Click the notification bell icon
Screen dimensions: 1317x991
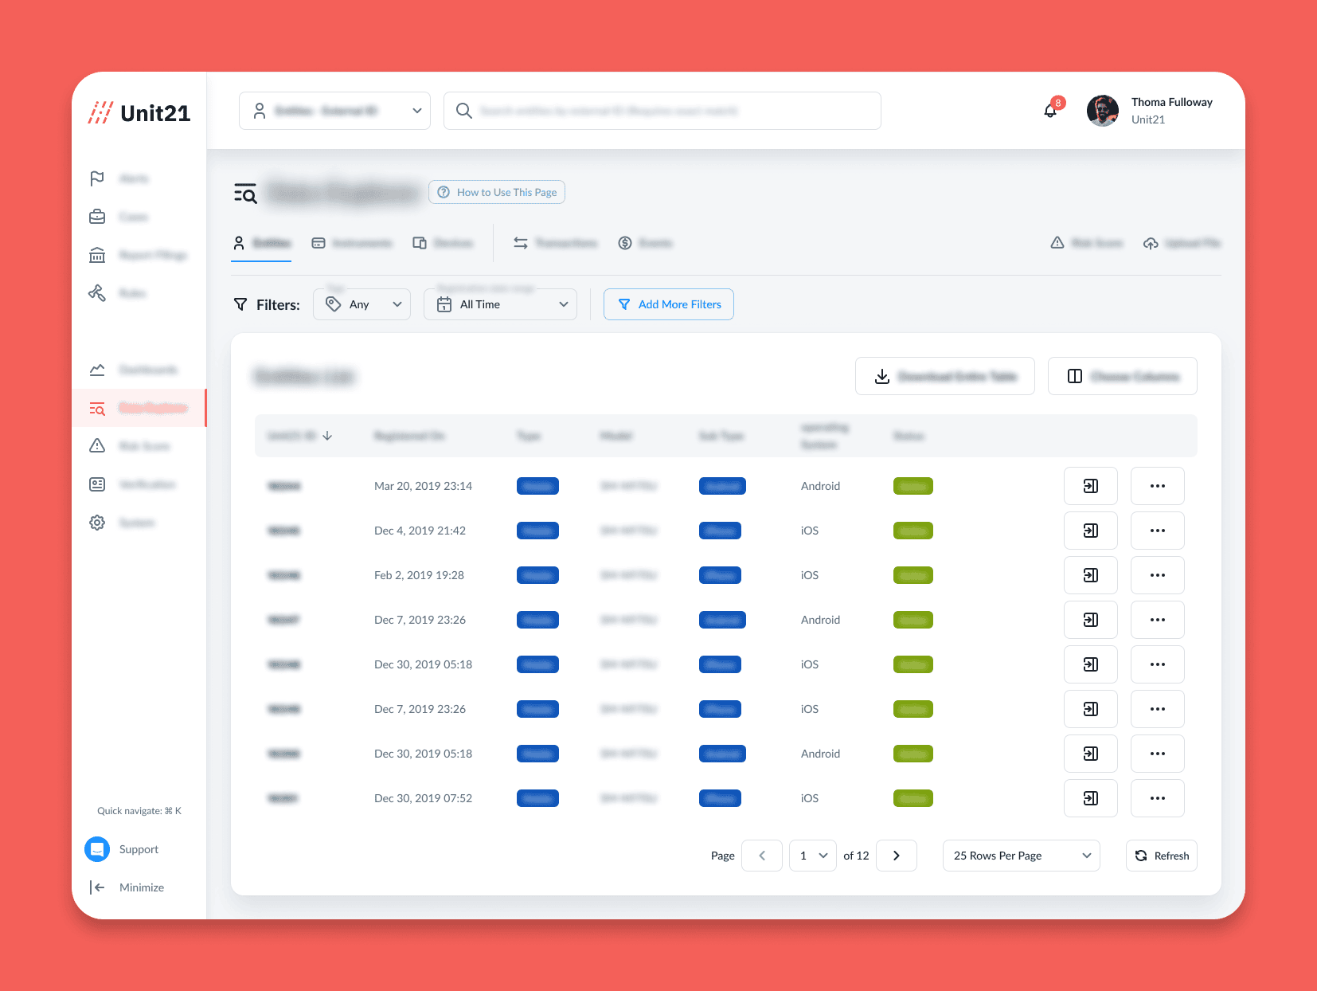point(1051,111)
